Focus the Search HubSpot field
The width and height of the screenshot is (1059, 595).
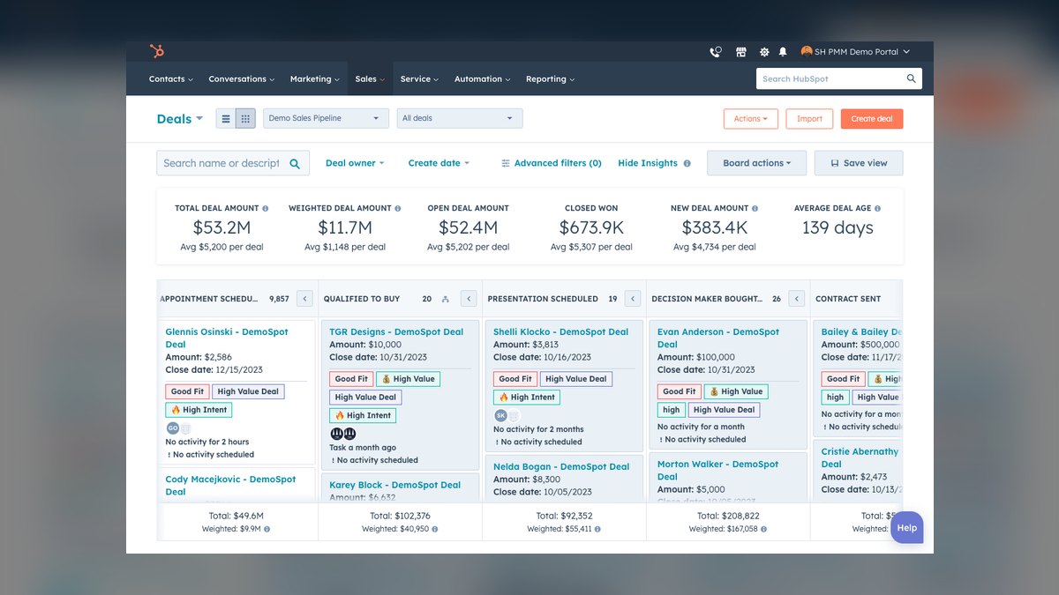pos(839,78)
